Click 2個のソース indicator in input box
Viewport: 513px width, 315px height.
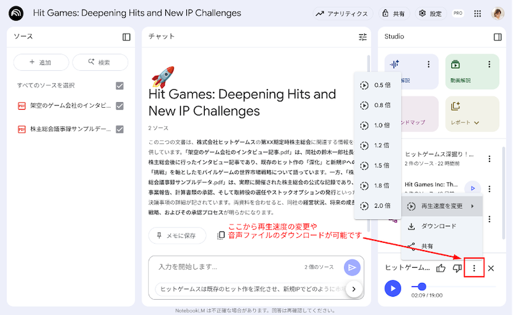pyautogui.click(x=319, y=267)
